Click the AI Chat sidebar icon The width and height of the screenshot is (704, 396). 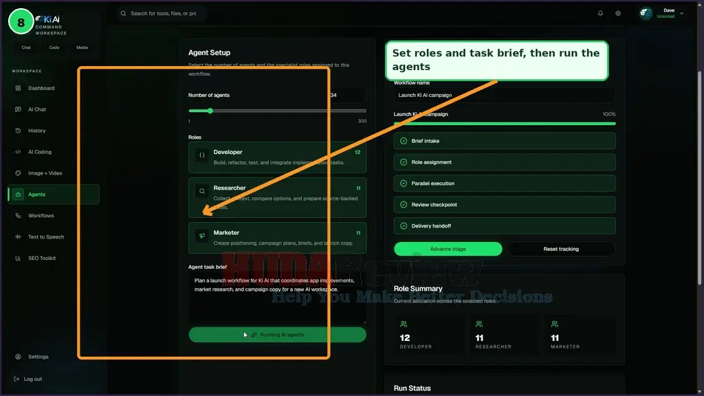(18, 109)
